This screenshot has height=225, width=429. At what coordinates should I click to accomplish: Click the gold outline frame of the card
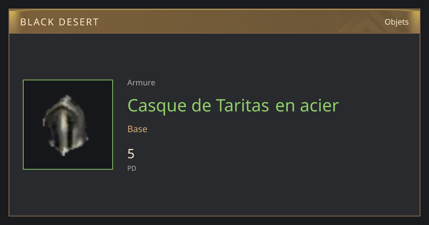coord(214,216)
